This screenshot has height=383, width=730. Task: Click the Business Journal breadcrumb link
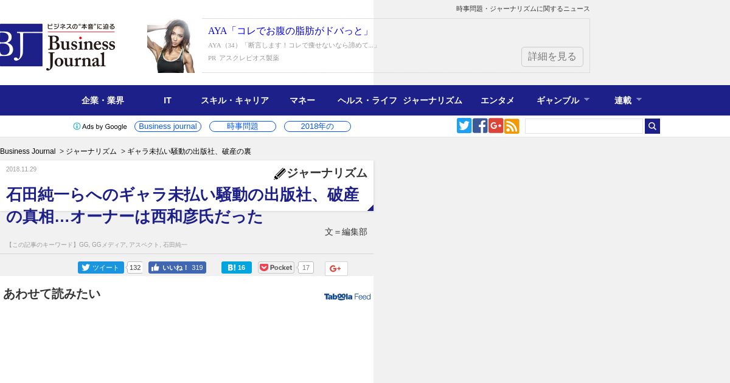tap(28, 151)
